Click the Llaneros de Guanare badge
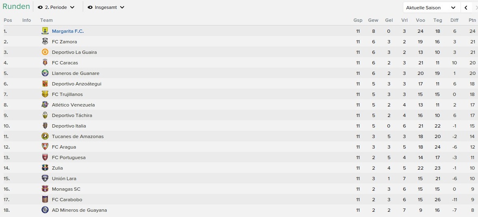Viewport: 478px width, 217px height. click(x=45, y=73)
